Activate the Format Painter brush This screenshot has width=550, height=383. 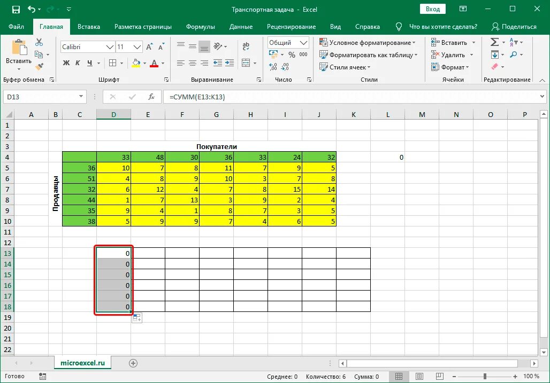pyautogui.click(x=39, y=66)
